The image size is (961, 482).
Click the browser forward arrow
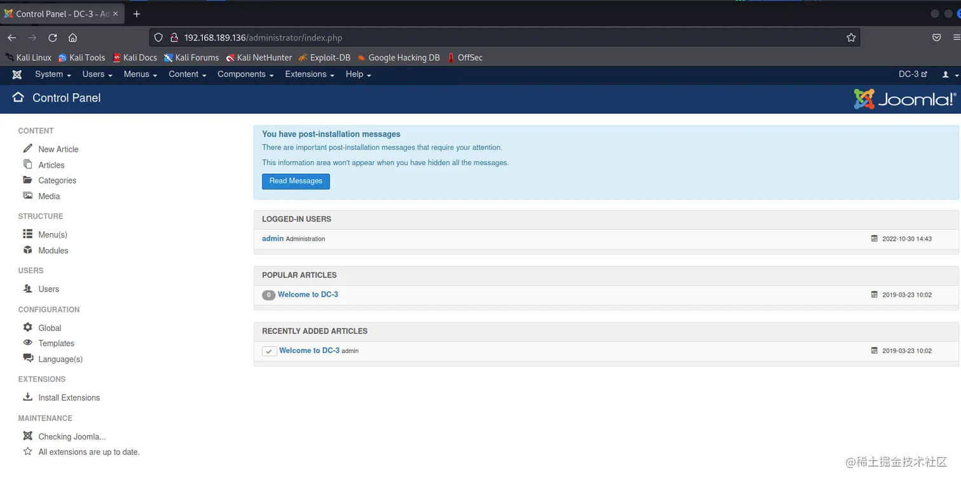click(x=32, y=37)
